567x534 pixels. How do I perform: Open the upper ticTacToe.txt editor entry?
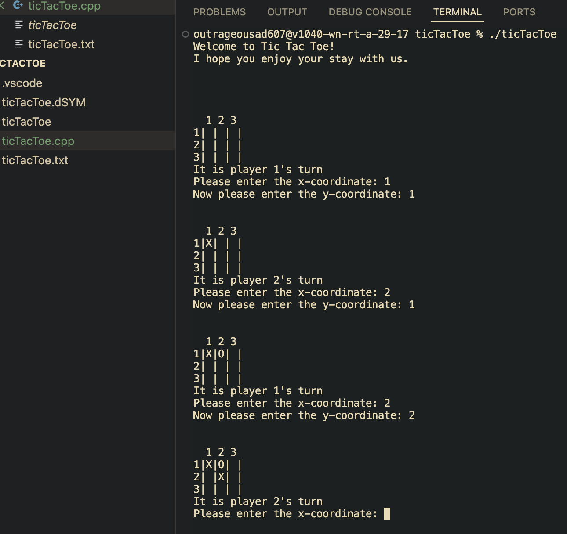coord(61,44)
